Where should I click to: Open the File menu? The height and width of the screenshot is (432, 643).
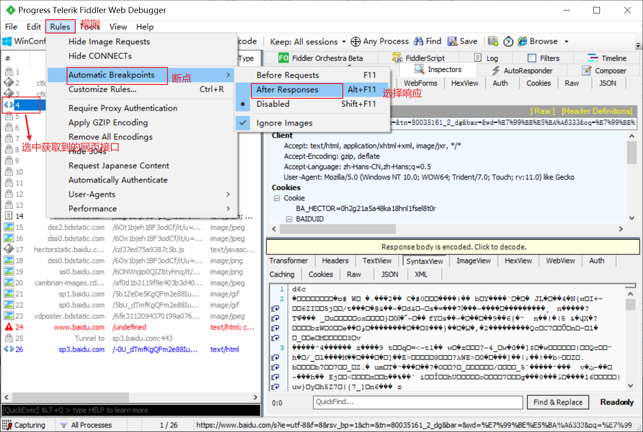click(11, 27)
